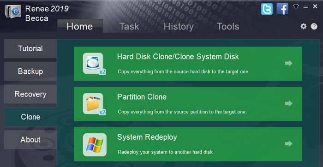Click the folder x2 partition clone icon
Screen dimensions: 323x167
tap(94, 104)
